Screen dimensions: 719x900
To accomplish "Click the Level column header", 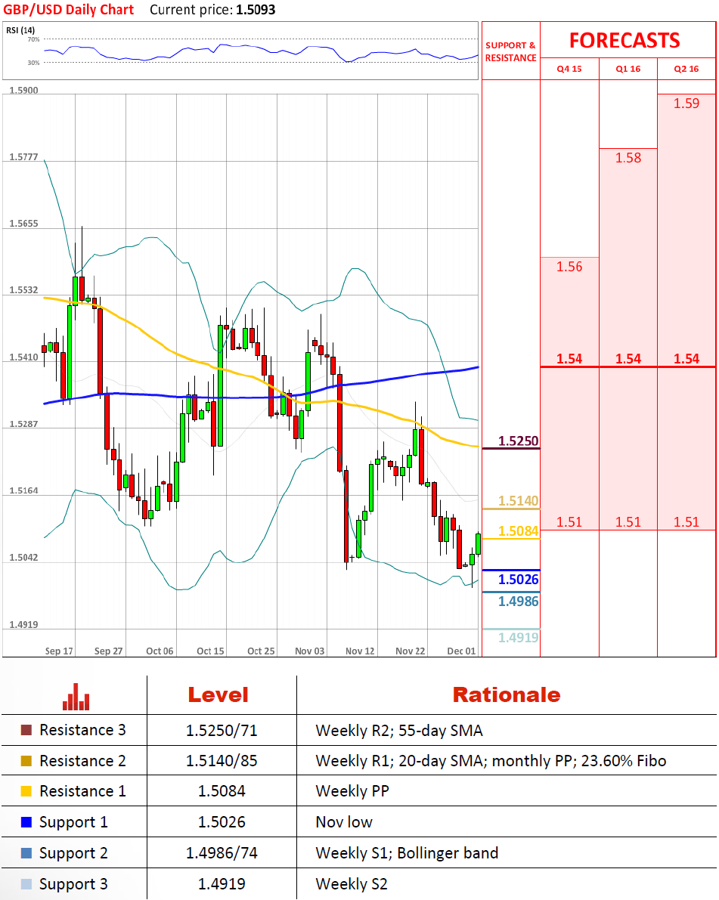I will (x=218, y=695).
